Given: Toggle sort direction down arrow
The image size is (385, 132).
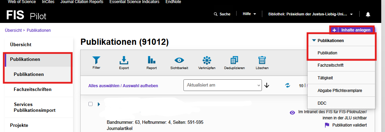Looking at the screenshot, I should point(267,85).
